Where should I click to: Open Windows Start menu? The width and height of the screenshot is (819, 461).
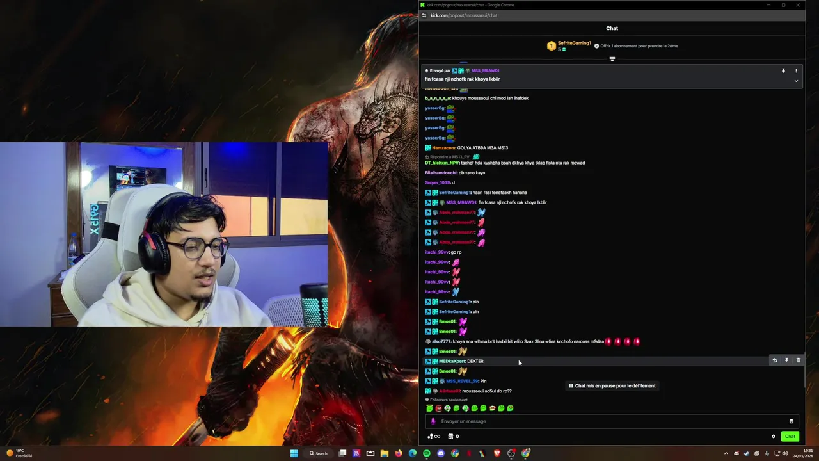coord(294,453)
